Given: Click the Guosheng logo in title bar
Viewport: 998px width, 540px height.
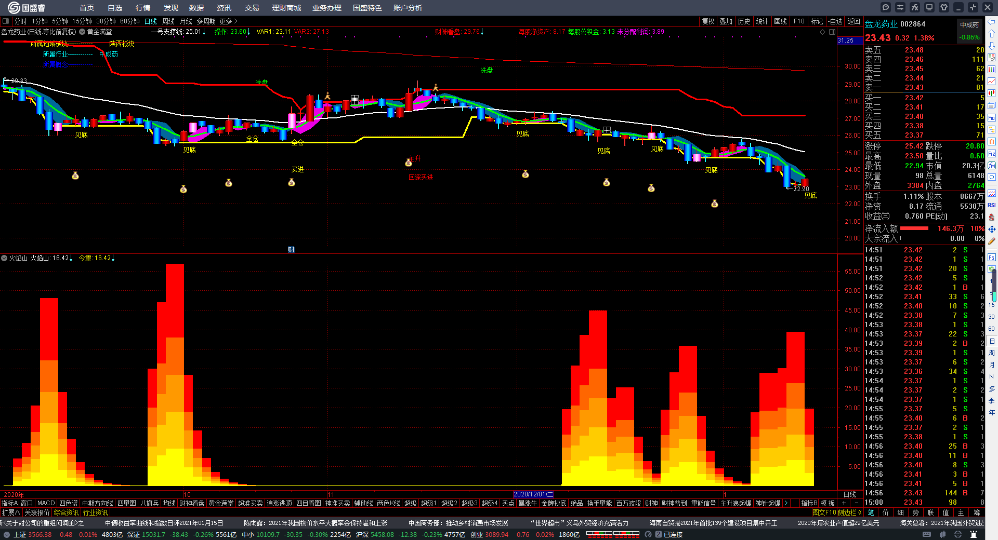Looking at the screenshot, I should [x=26, y=8].
